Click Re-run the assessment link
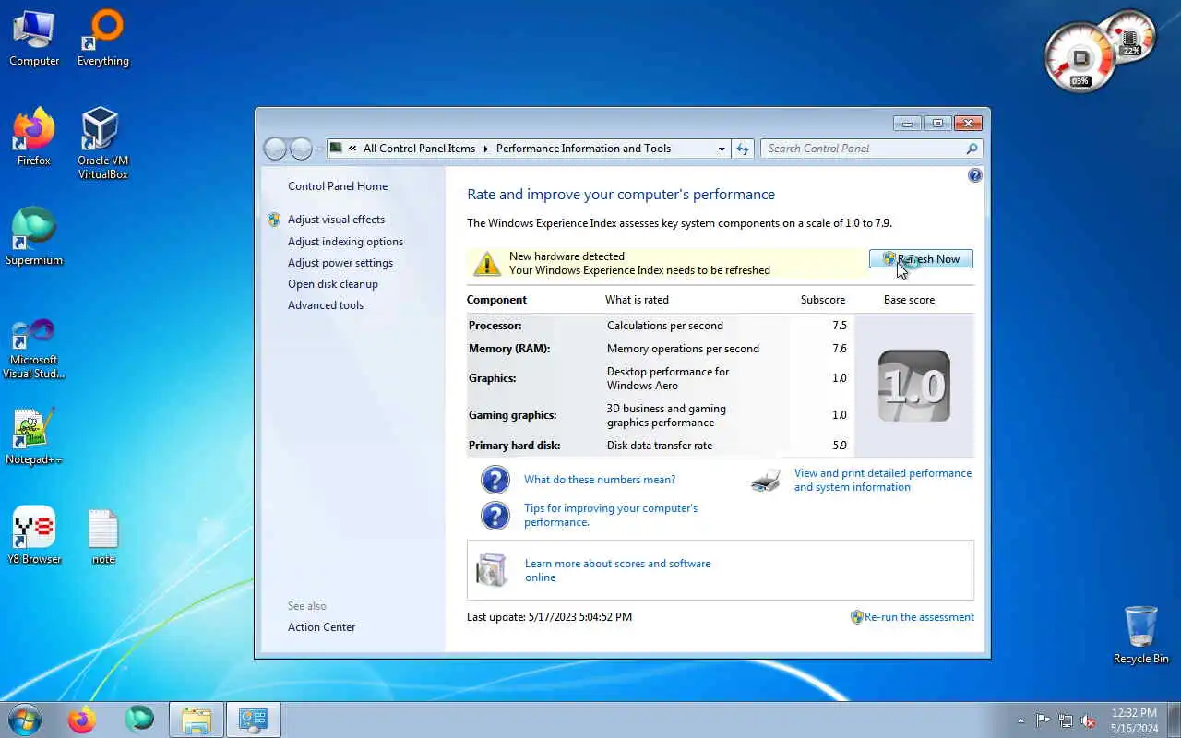 pyautogui.click(x=919, y=617)
